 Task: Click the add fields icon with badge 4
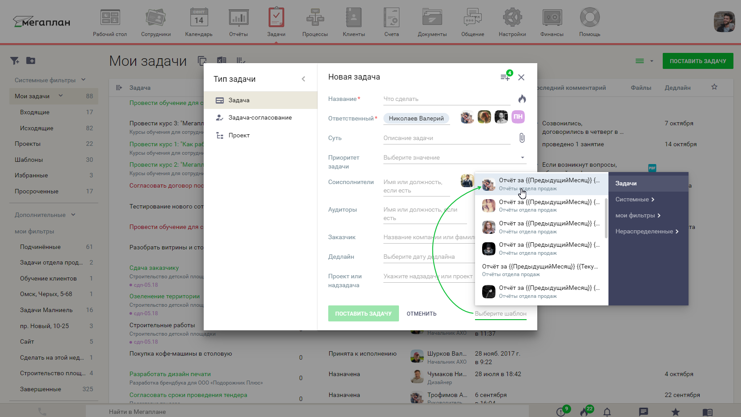(x=506, y=76)
